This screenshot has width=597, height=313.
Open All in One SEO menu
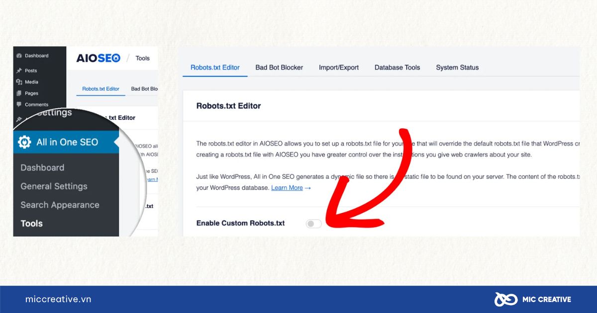(67, 142)
